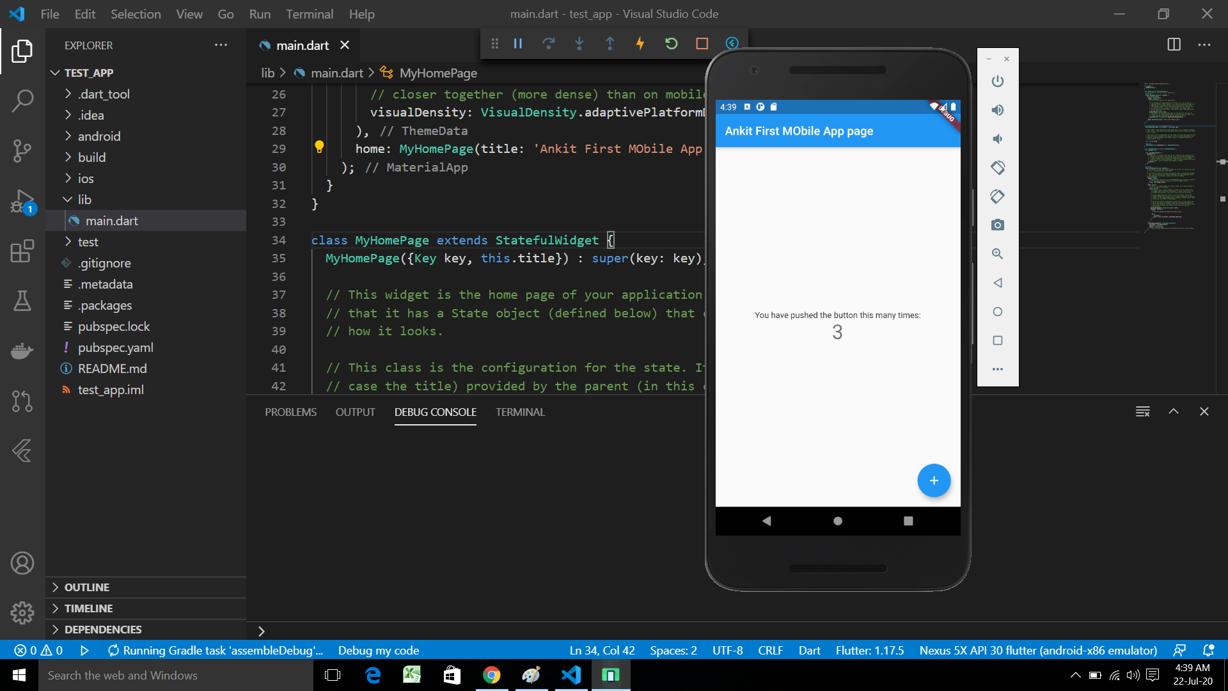Raise emulator volume
The width and height of the screenshot is (1228, 691).
pyautogui.click(x=998, y=110)
